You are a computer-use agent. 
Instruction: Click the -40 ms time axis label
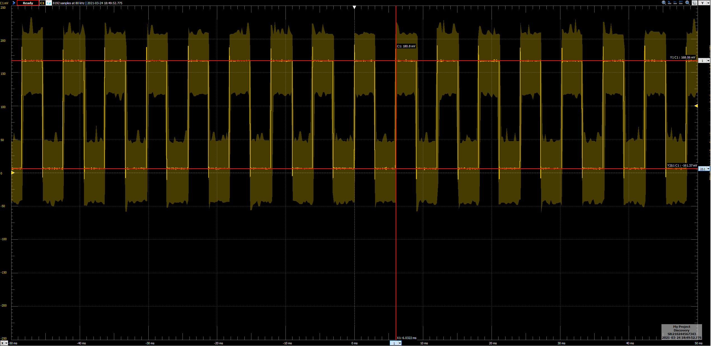click(81, 343)
